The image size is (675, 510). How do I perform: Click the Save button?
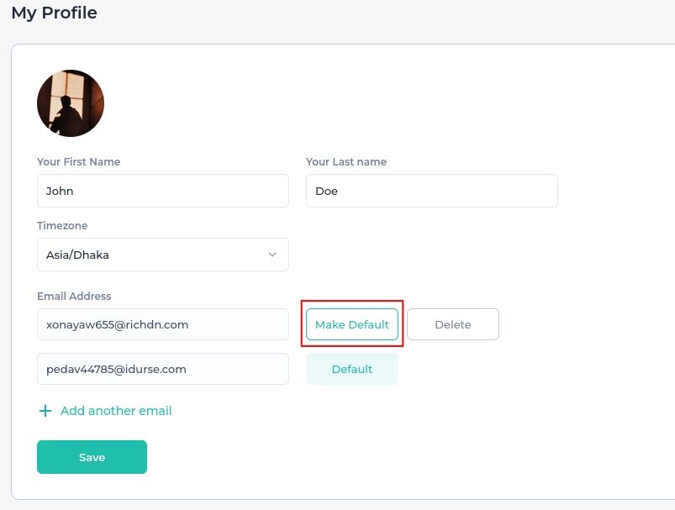(x=92, y=457)
